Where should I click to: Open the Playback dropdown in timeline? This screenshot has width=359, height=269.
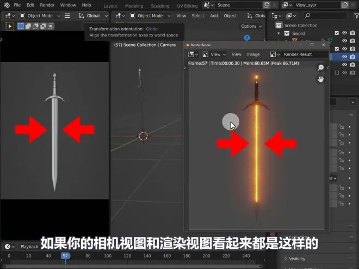(29, 247)
